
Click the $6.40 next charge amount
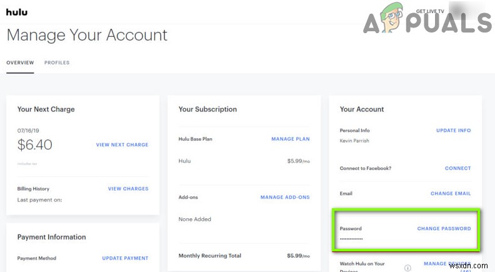click(x=35, y=145)
